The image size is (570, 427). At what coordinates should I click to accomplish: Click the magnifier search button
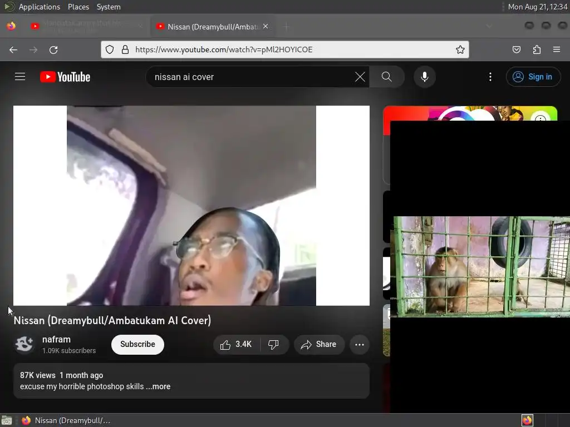point(387,77)
